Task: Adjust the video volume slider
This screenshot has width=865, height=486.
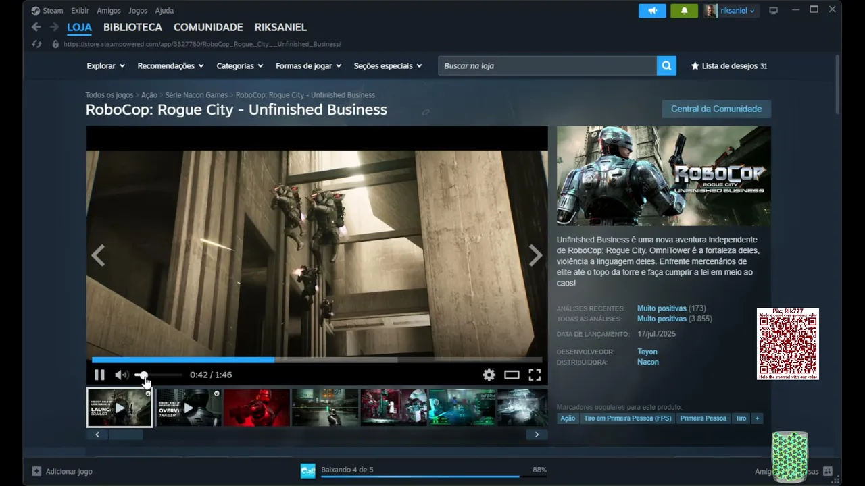Action: pos(159,375)
